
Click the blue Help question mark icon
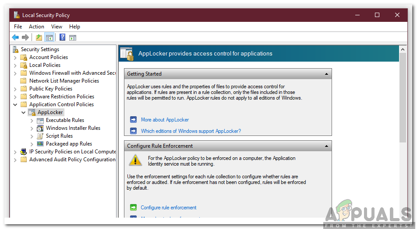tap(63, 38)
